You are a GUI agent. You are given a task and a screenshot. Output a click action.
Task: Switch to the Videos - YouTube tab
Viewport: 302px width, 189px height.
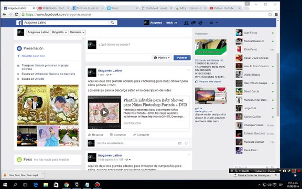(225, 8)
